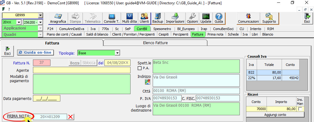Screen dimensions: 314x122
Task: Click the Modalità di pagamento text area
Action: click(x=82, y=84)
